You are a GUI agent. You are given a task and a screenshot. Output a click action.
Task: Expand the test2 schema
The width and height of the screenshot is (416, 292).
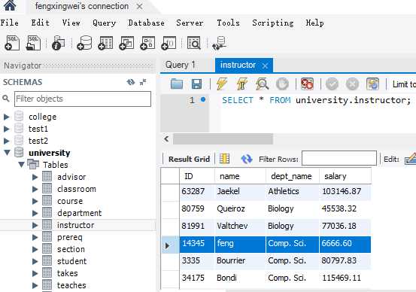(7, 141)
